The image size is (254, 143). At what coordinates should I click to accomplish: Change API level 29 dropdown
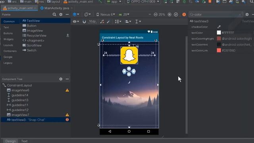(x=124, y=14)
